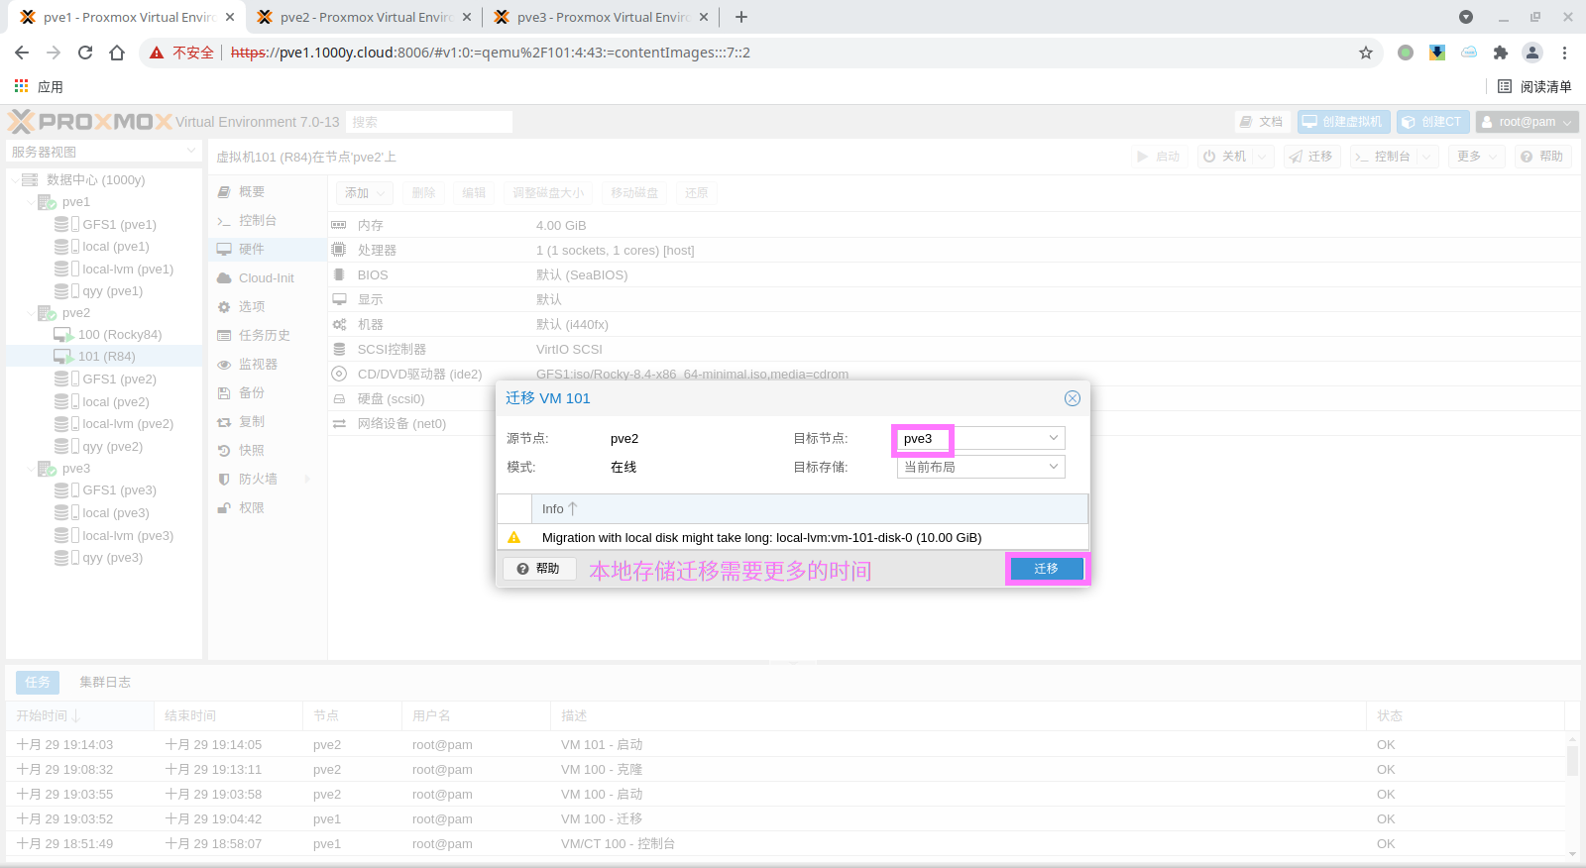Expand the target storage dropdown
Image resolution: width=1586 pixels, height=868 pixels.
(1053, 467)
